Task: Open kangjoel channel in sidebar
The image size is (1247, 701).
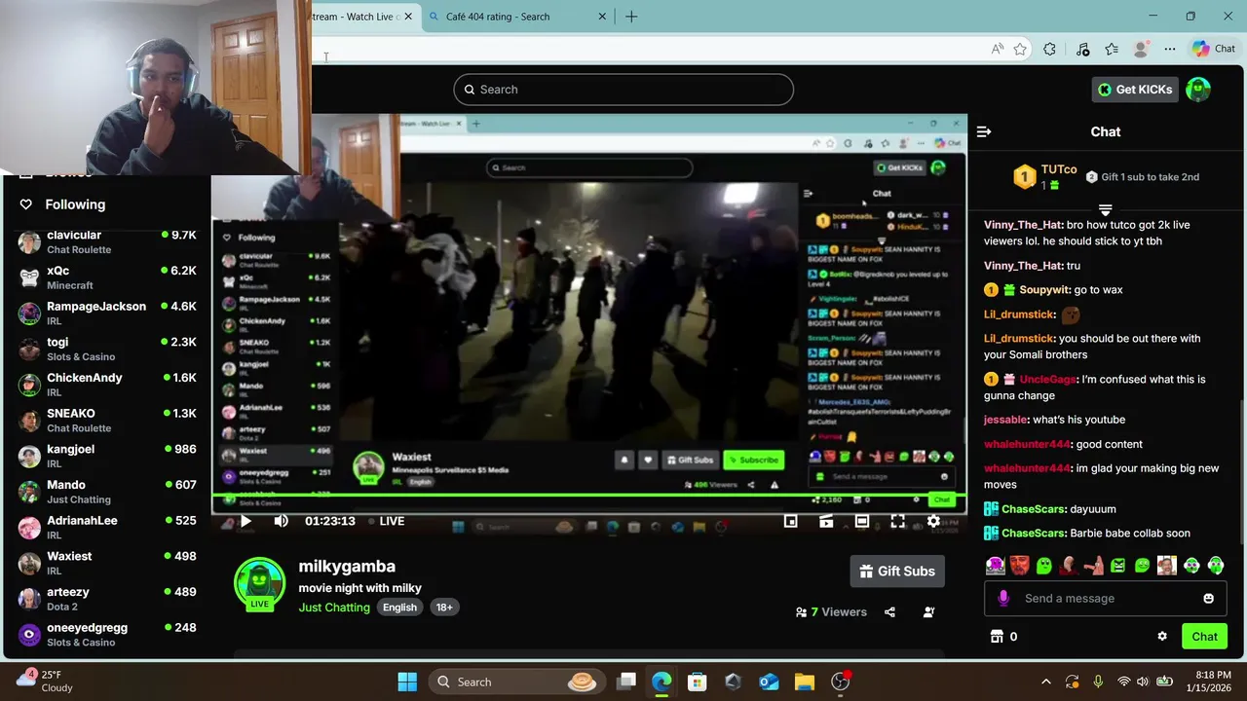Action: click(x=107, y=456)
